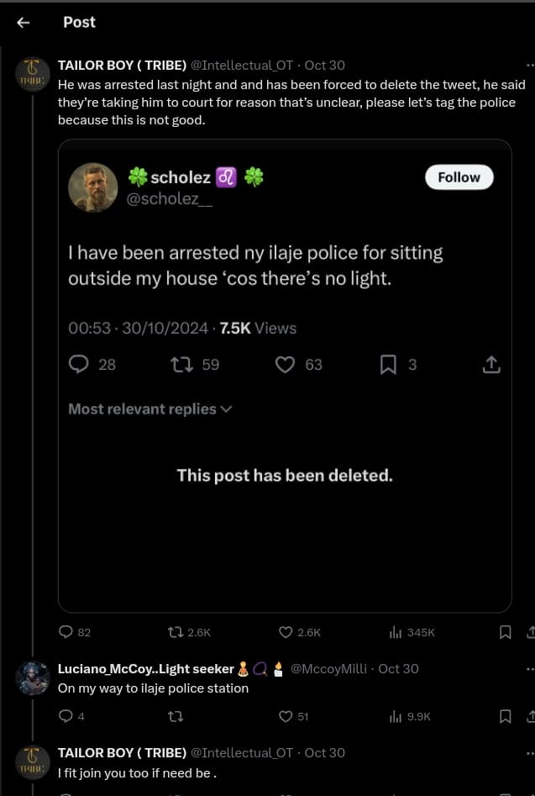Follow the scholez account
535x796 pixels.
[459, 177]
